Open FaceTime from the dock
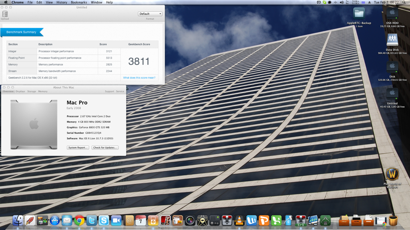 (x=116, y=220)
